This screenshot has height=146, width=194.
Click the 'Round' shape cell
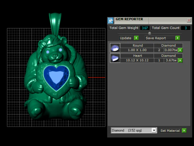(137, 45)
